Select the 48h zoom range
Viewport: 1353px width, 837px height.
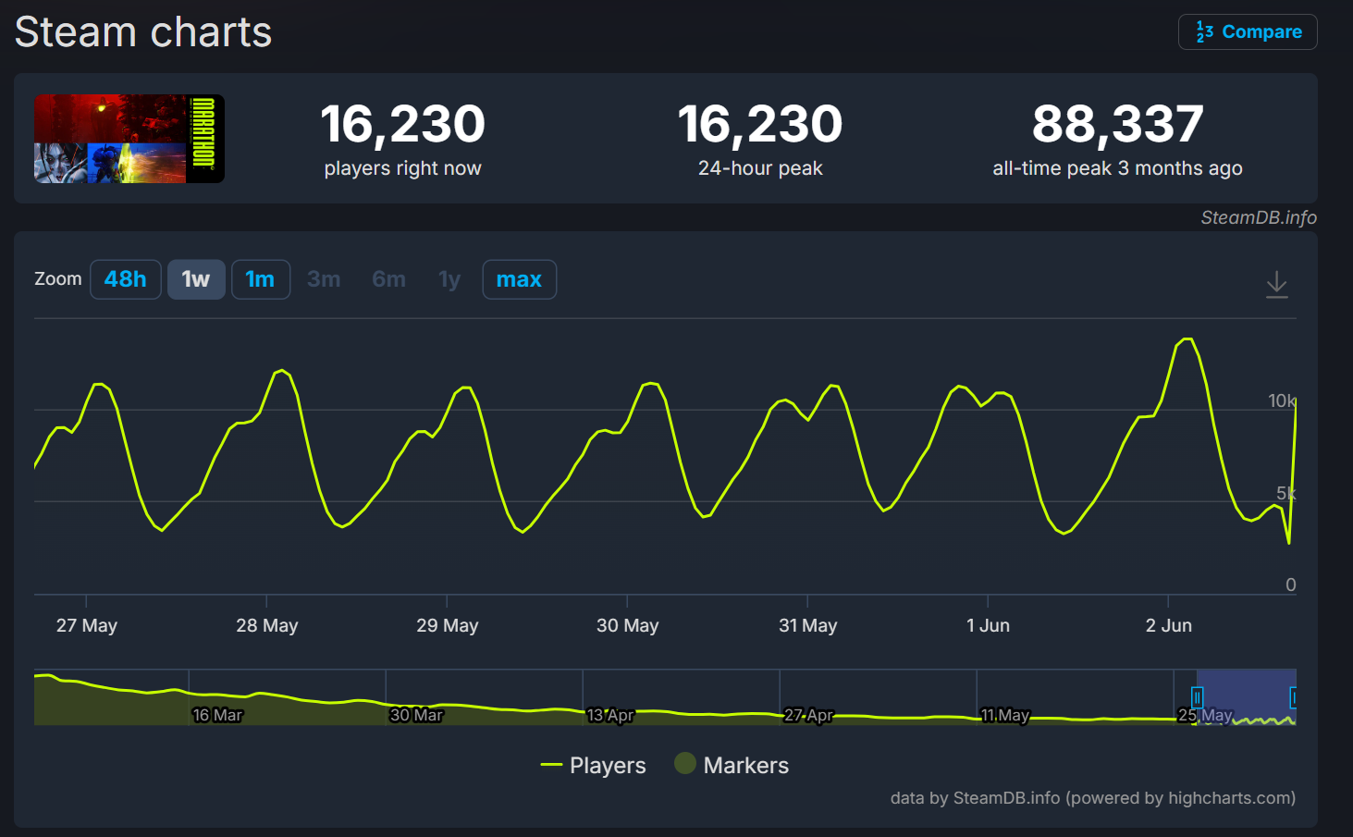pos(126,279)
